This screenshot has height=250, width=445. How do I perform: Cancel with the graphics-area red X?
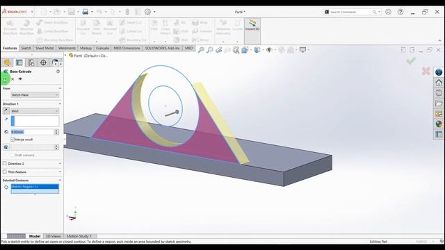(426, 71)
